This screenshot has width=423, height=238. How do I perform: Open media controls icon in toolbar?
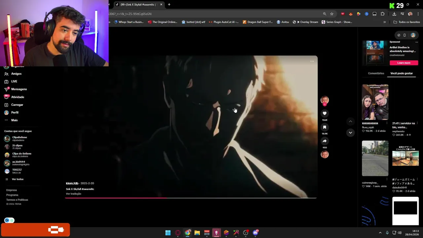(402, 14)
